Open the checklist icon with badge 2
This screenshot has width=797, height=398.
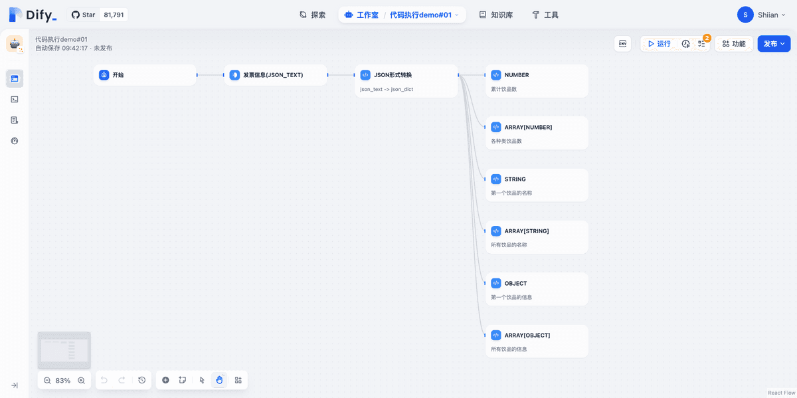click(701, 44)
